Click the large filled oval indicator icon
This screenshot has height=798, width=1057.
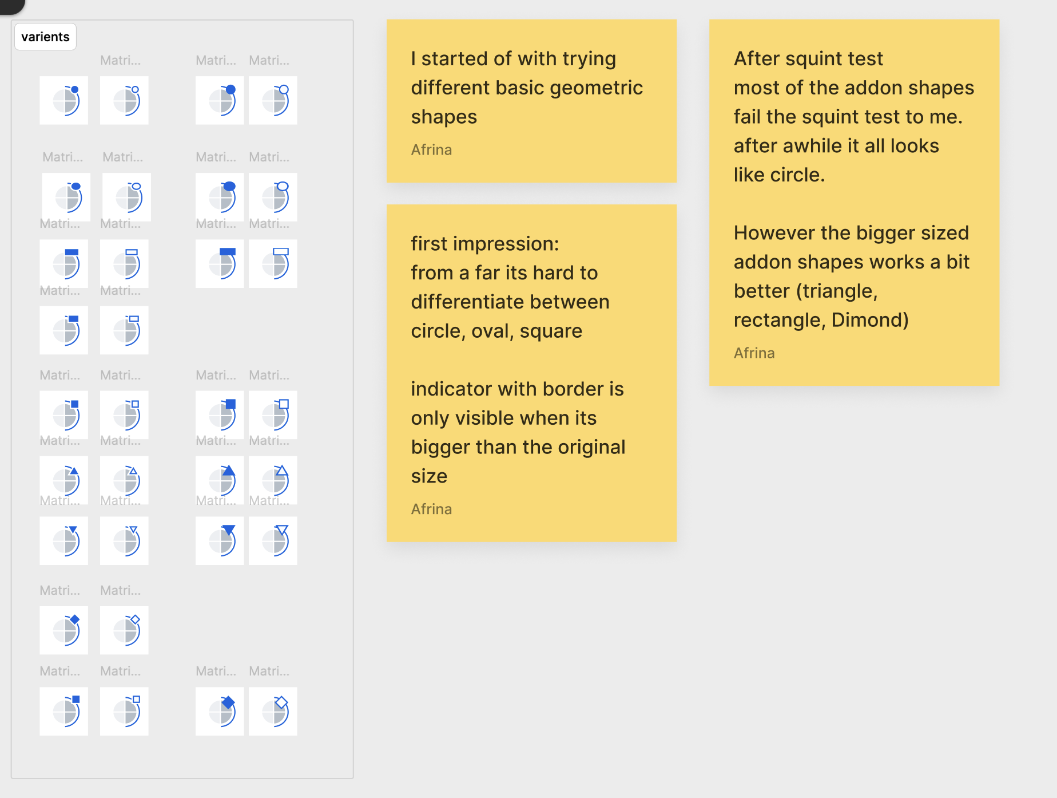click(220, 197)
